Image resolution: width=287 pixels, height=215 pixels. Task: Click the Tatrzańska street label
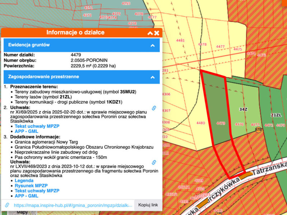[x=269, y=169]
